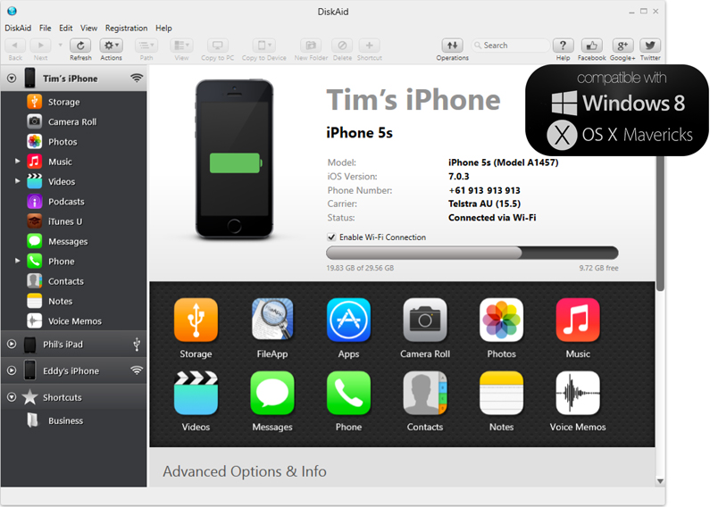This screenshot has width=710, height=507.
Task: Select Camera Roll in the sidebar
Action: (71, 122)
